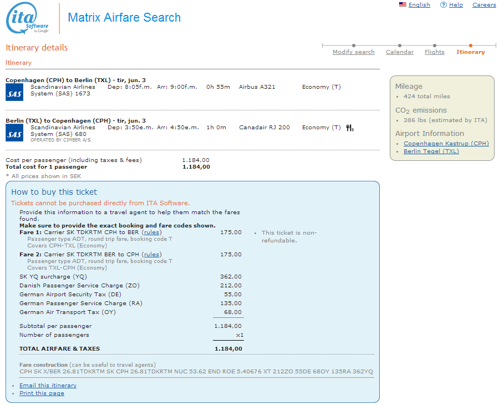Image resolution: width=499 pixels, height=405 pixels.
Task: Click the ITA Software logo
Action: pyautogui.click(x=28, y=18)
